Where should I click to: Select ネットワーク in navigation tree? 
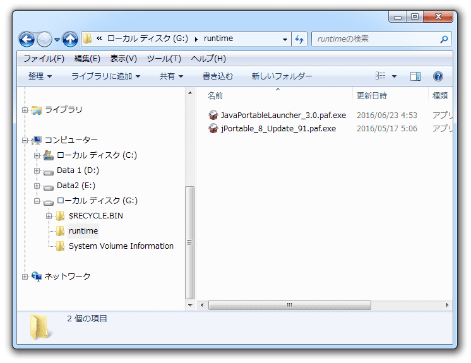(68, 277)
